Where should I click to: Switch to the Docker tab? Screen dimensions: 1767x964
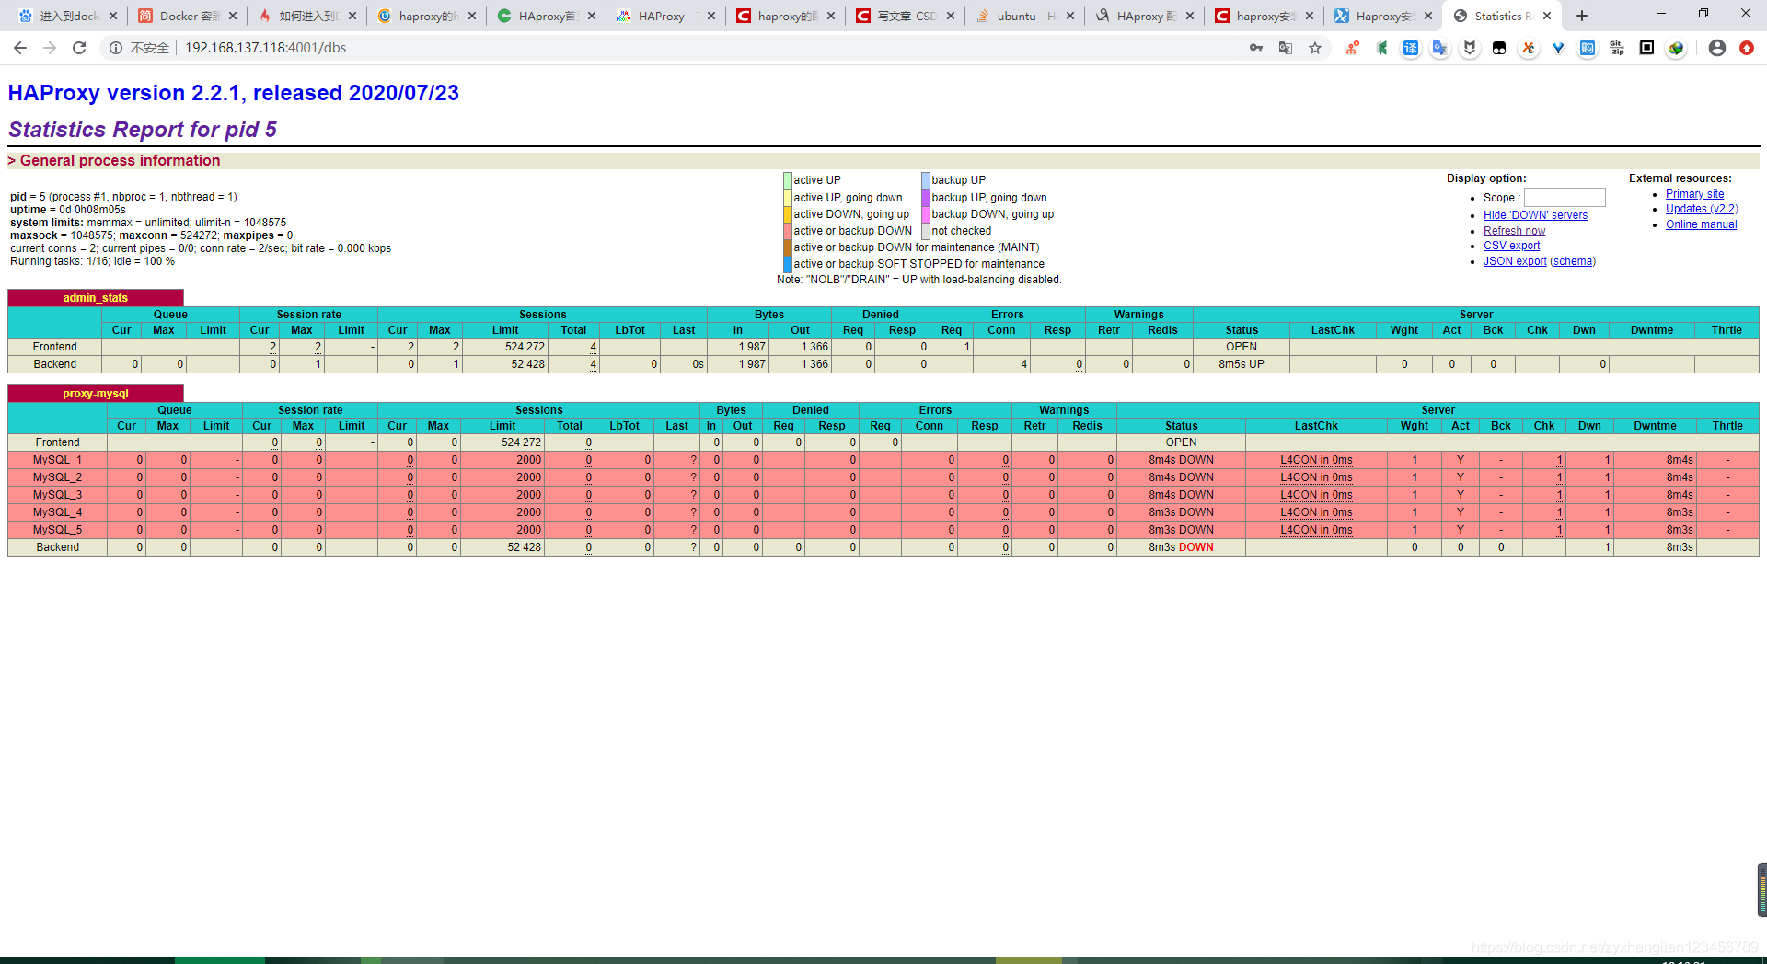click(x=189, y=16)
